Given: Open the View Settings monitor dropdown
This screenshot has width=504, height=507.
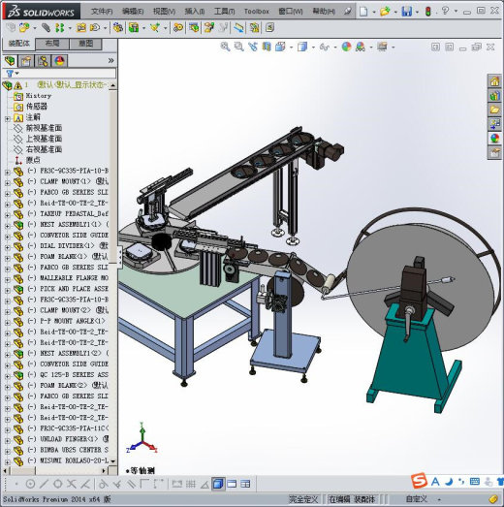Looking at the screenshot, I should [394, 48].
